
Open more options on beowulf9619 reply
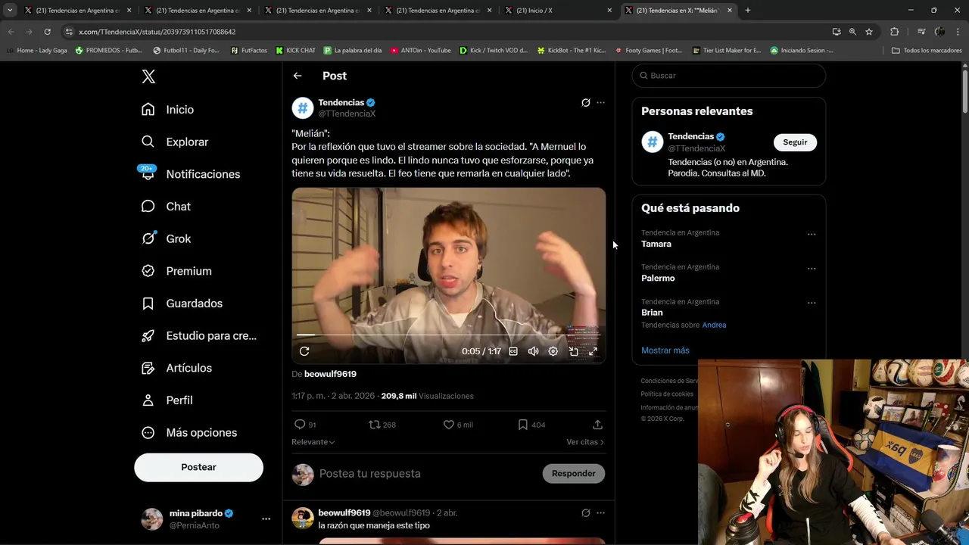[x=600, y=513]
